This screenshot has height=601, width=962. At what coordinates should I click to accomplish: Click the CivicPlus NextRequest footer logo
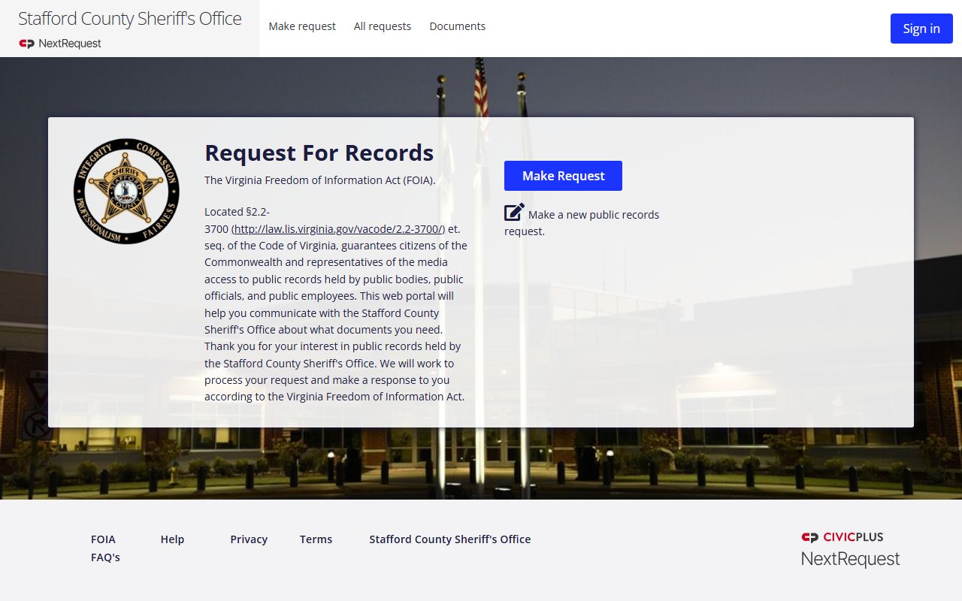pyautogui.click(x=850, y=549)
